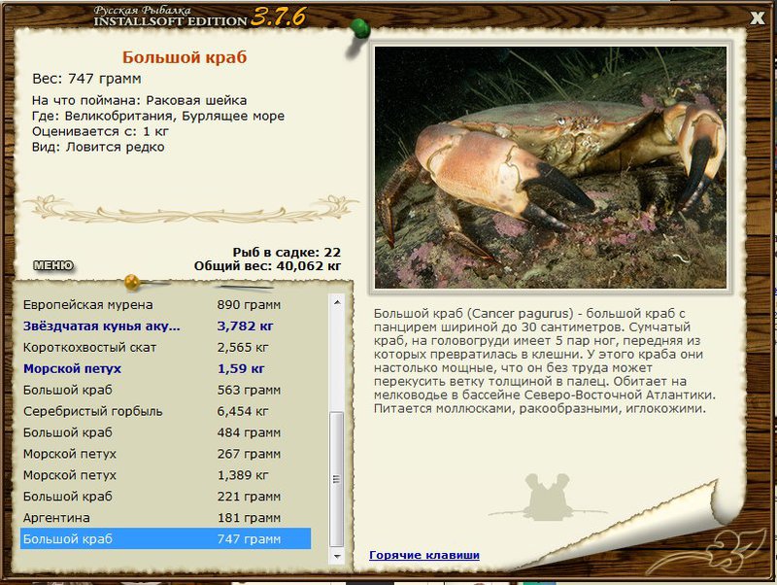Click the crab photo

[x=551, y=167]
